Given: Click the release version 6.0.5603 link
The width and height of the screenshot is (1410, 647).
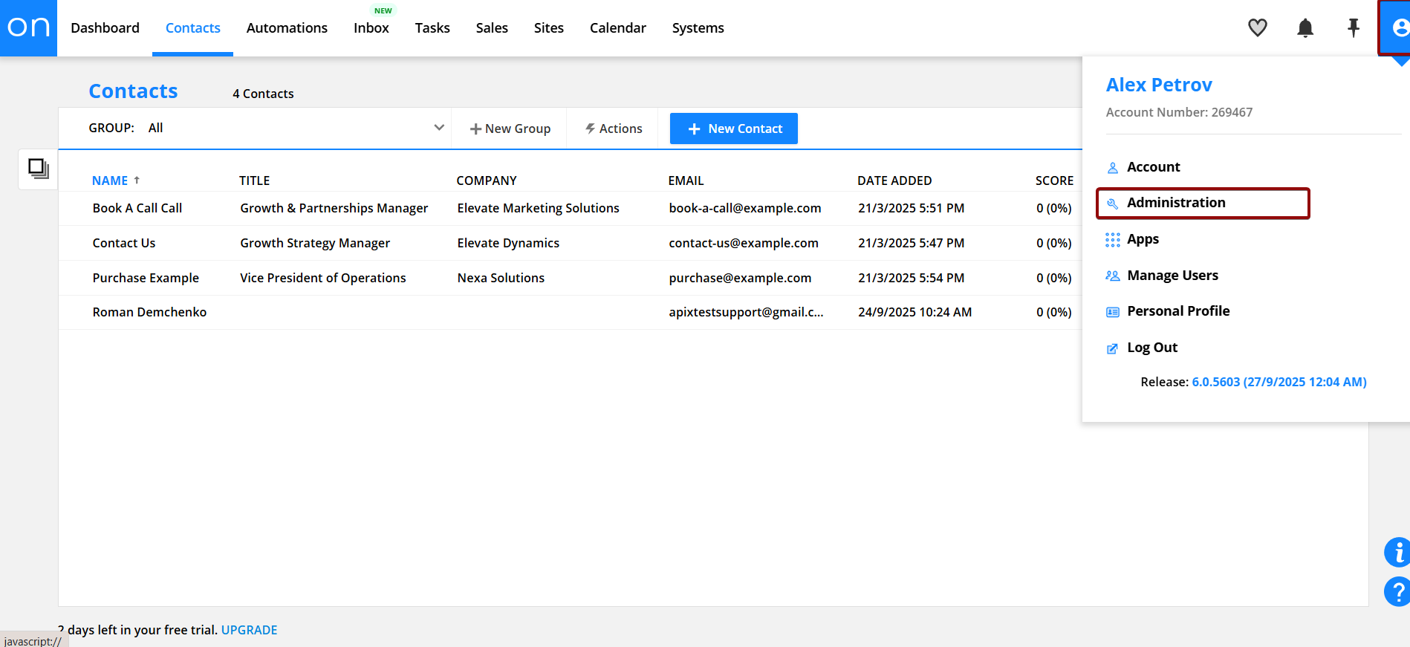Looking at the screenshot, I should tap(1279, 382).
